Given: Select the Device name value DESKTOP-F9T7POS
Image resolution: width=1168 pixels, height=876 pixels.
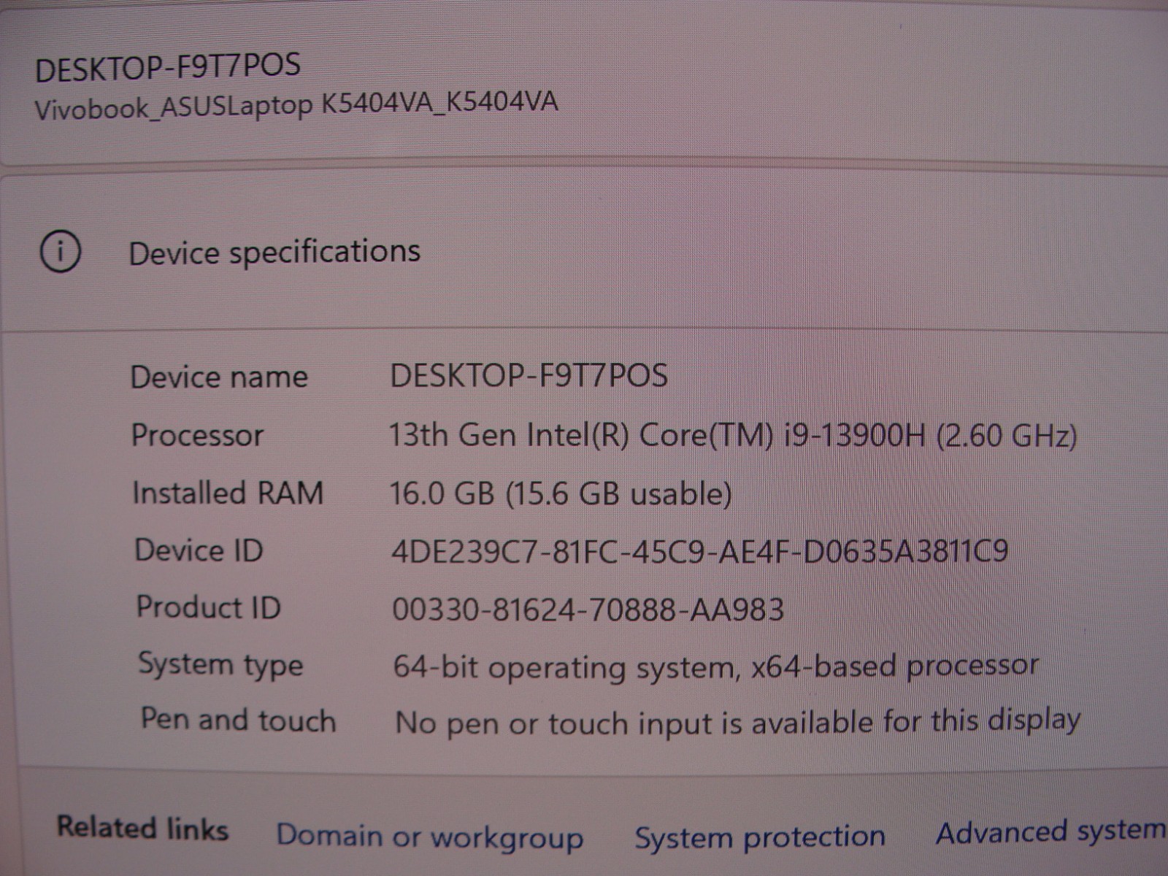Looking at the screenshot, I should point(529,376).
